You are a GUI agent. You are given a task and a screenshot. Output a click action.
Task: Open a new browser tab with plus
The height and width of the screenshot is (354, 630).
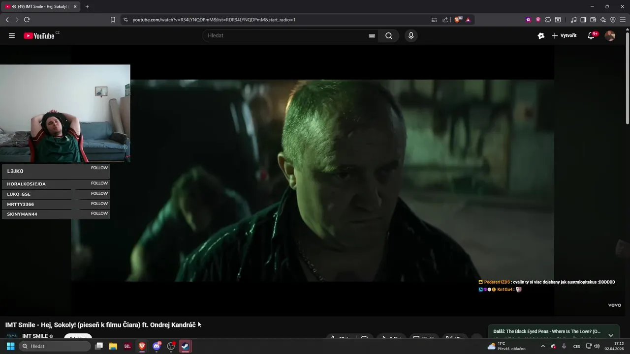click(x=87, y=6)
